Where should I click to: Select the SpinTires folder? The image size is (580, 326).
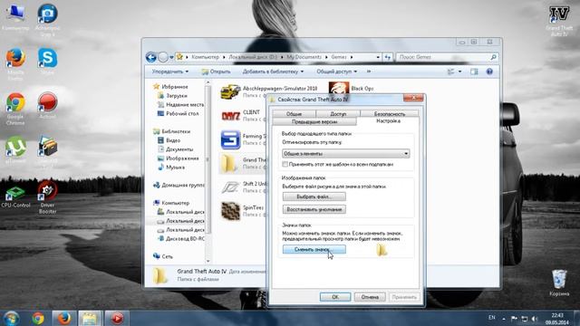pos(243,211)
